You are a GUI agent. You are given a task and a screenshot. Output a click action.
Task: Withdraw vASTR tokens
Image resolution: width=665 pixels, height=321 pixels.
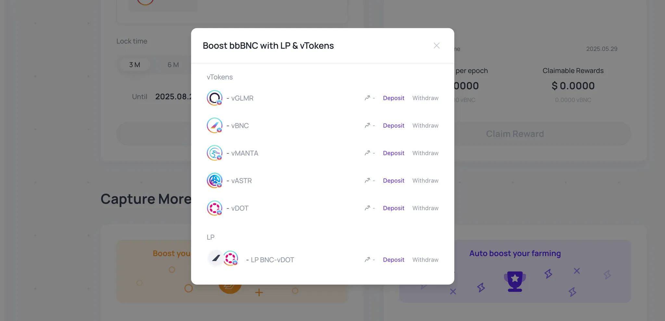click(x=425, y=181)
